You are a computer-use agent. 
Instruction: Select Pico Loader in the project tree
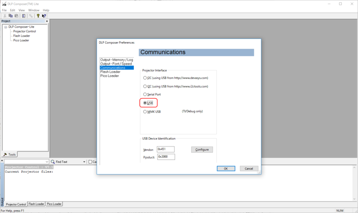pos(21,40)
